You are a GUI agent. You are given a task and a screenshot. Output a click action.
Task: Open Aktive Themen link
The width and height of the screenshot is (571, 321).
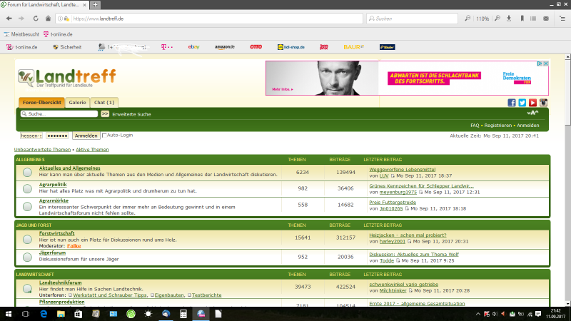pos(92,150)
